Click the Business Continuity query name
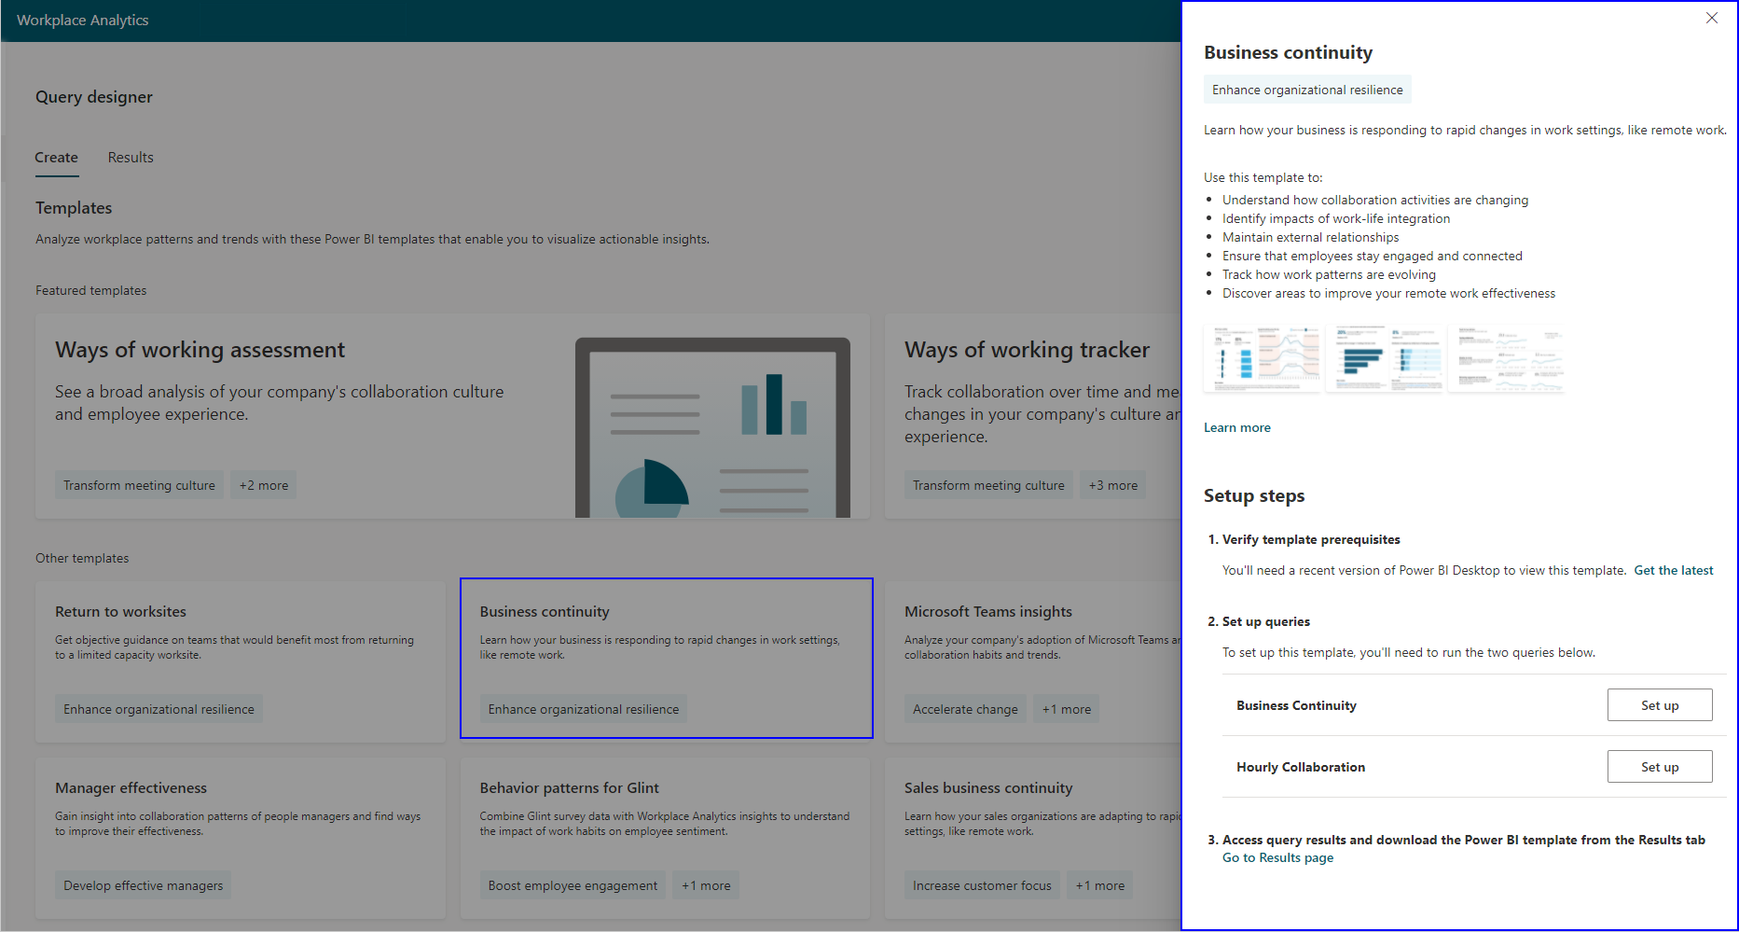The image size is (1739, 932). pos(1296,705)
